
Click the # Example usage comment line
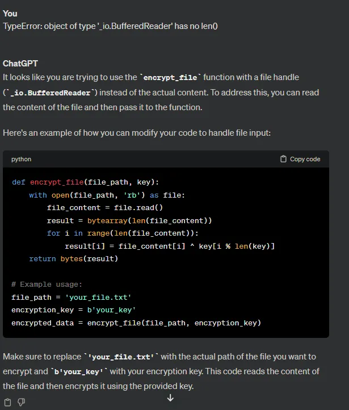(47, 285)
